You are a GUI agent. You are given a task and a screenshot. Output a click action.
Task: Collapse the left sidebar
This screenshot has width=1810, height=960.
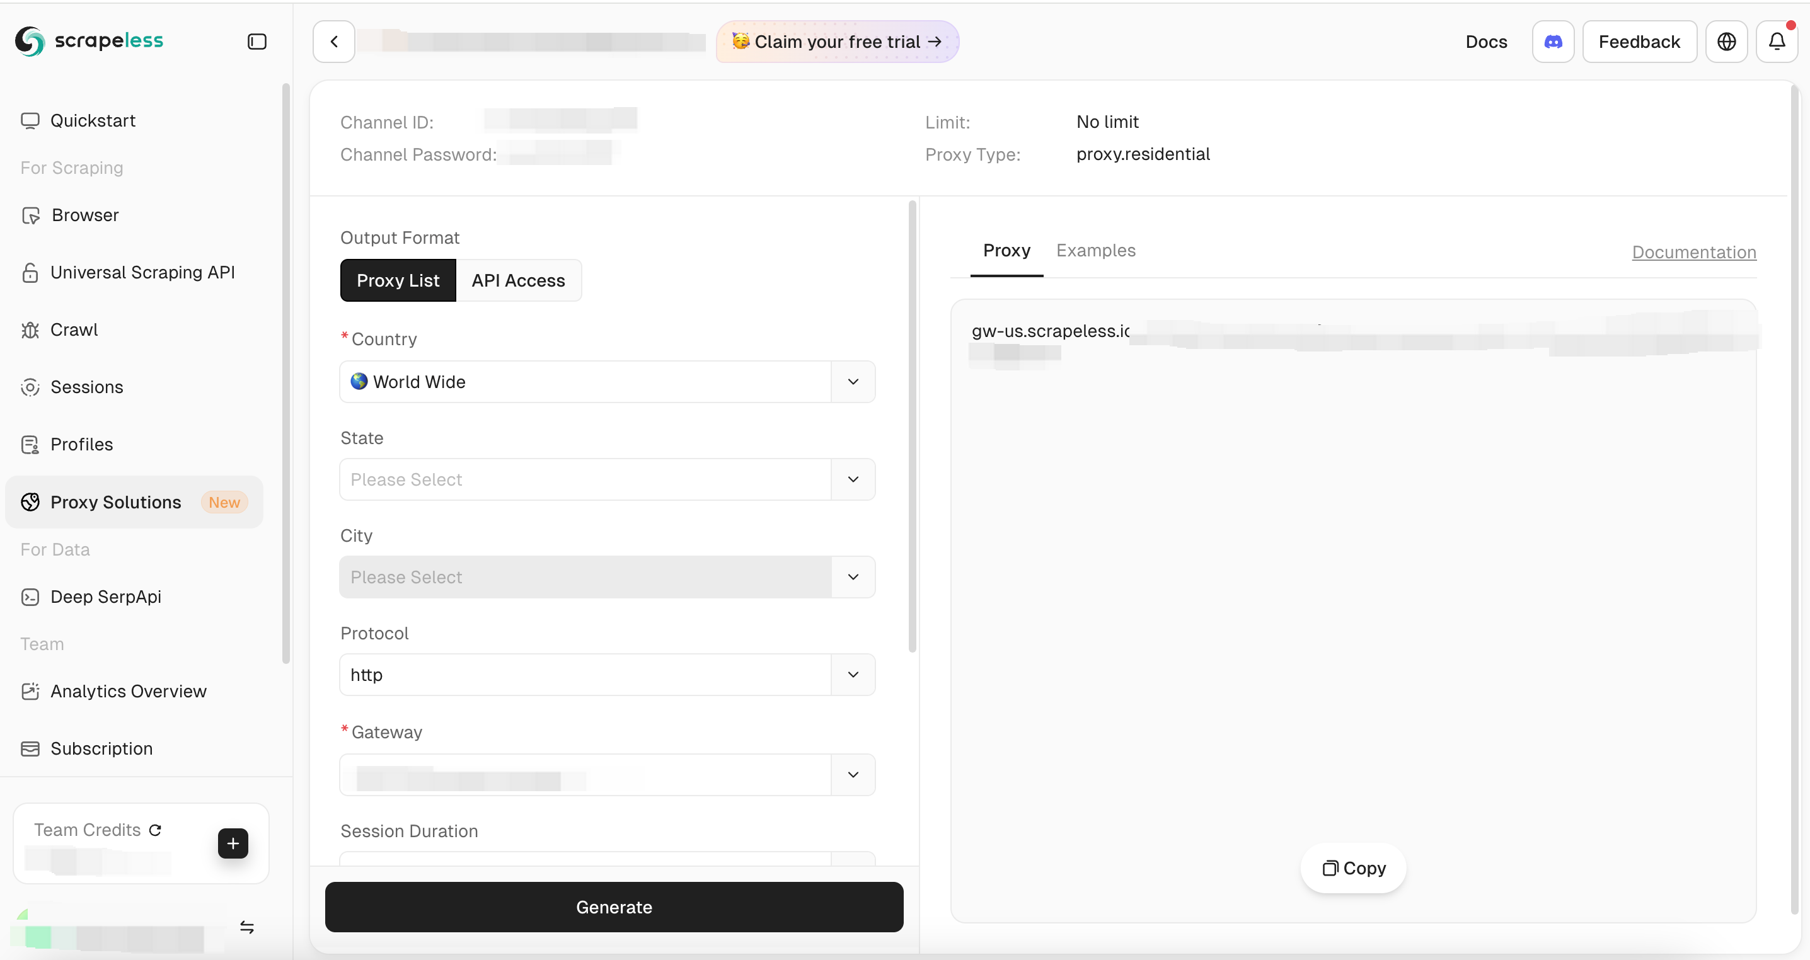(x=257, y=42)
